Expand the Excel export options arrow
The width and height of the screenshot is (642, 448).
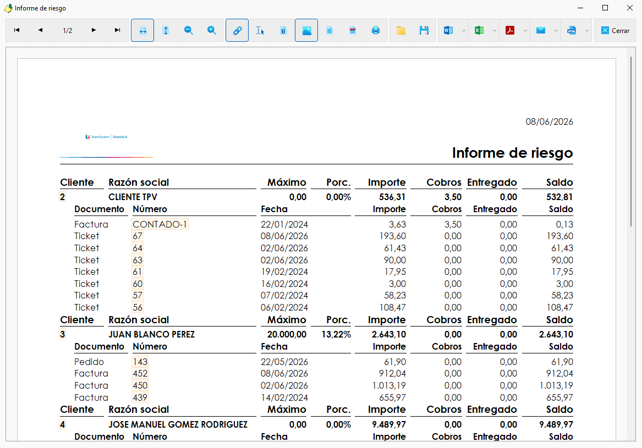coord(495,30)
